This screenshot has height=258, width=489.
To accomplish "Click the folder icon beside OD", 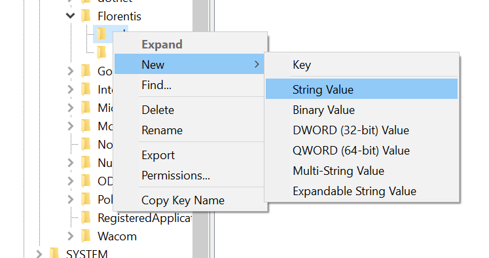I will tap(86, 181).
